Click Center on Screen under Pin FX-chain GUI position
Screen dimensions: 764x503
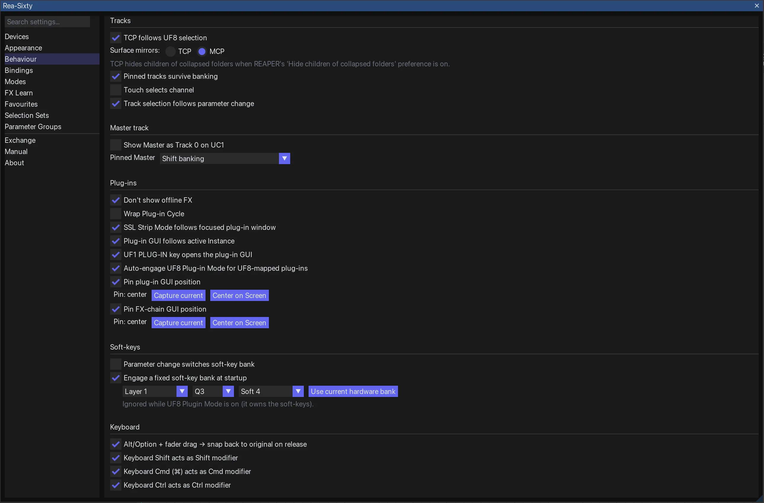click(x=239, y=323)
